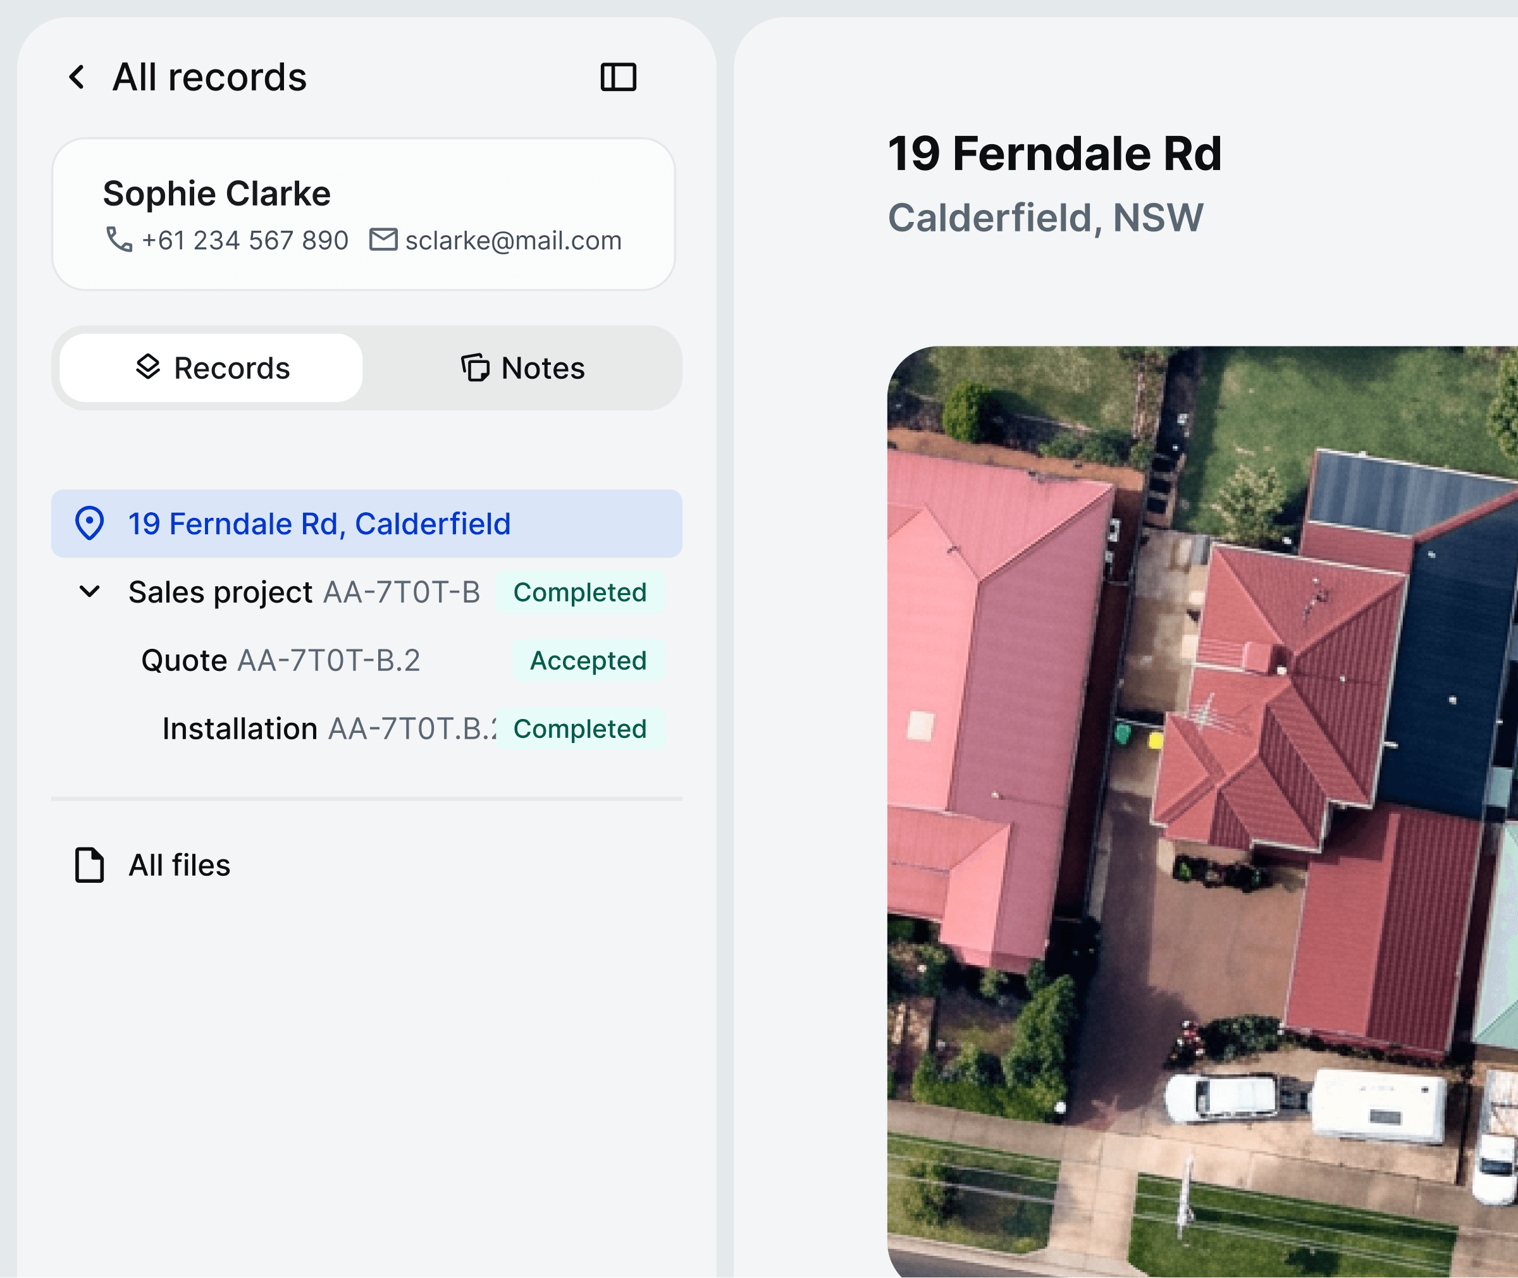
Task: Click the phone icon under Sophie Clarke
Action: pyautogui.click(x=119, y=239)
